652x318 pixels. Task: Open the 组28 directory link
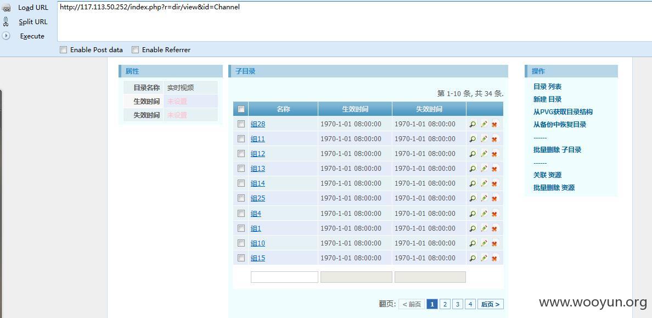(x=258, y=124)
